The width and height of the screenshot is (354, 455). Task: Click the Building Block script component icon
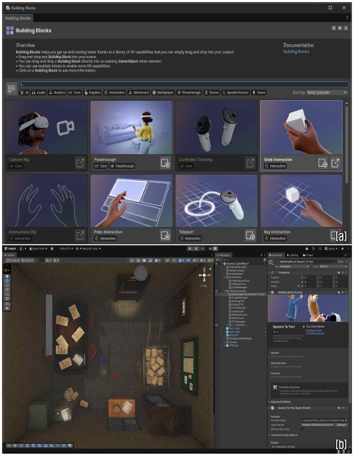272,292
